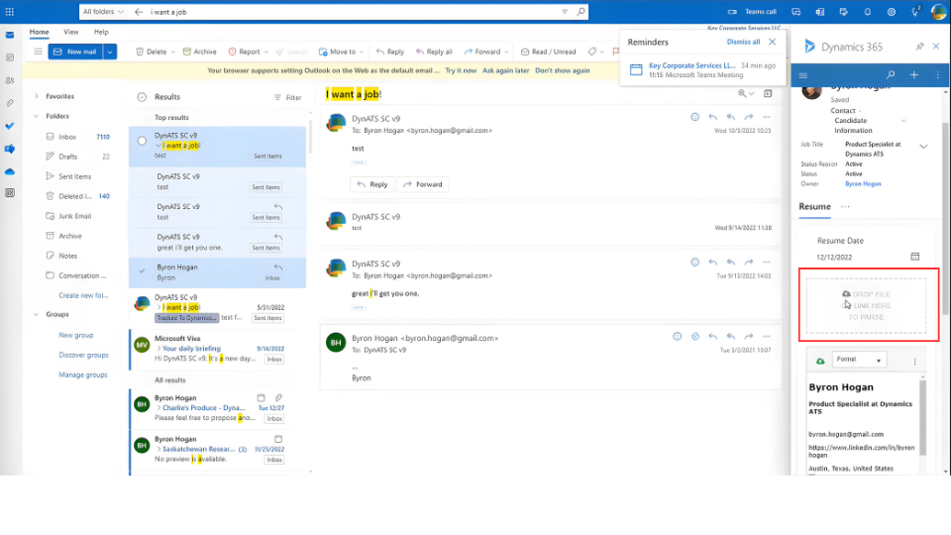Click 'Try it now' in the banner
951x535 pixels.
(x=461, y=70)
